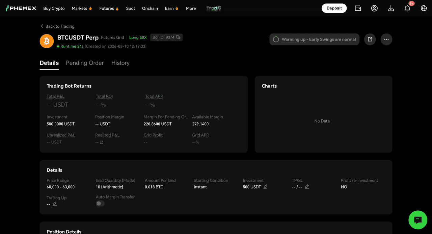Image resolution: width=432 pixels, height=234 pixels.
Task: Click the Total APR label
Action: (154, 97)
